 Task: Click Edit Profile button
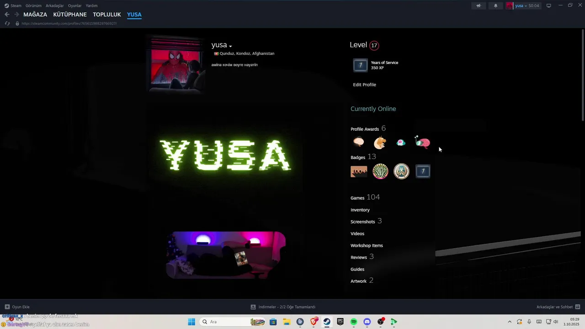[x=365, y=85]
